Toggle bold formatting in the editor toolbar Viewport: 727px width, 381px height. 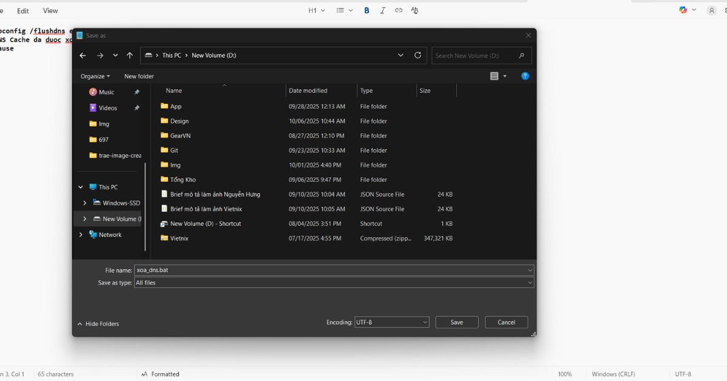click(366, 10)
